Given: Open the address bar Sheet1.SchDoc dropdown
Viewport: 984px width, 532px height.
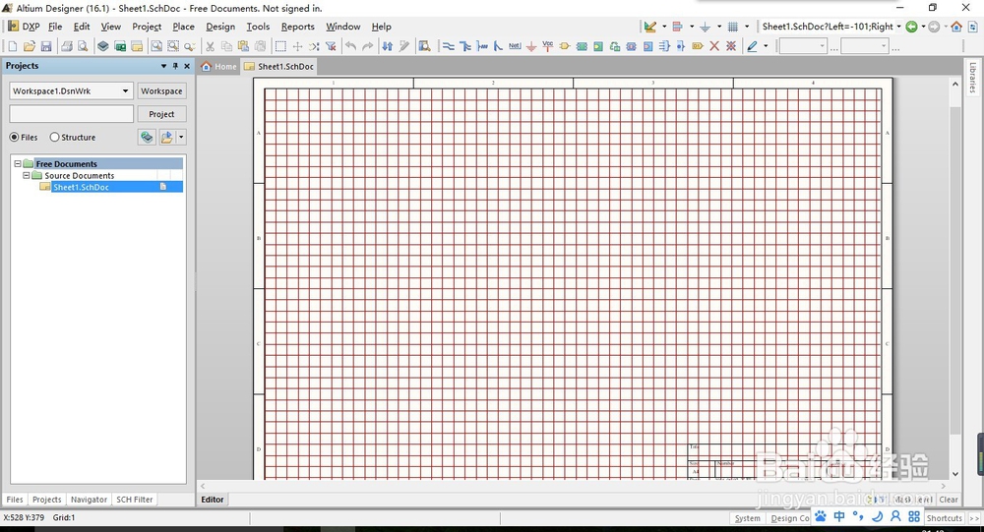Looking at the screenshot, I should [898, 27].
